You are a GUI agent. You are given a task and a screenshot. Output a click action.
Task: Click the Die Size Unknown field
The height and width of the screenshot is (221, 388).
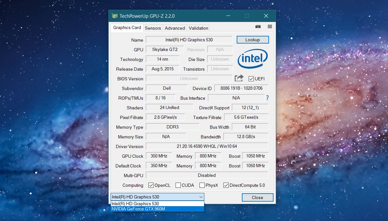coord(220,59)
